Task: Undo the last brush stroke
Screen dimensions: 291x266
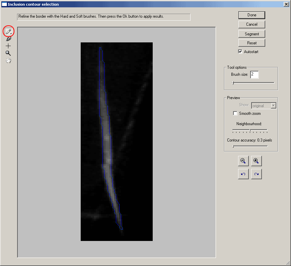Action: (x=243, y=174)
